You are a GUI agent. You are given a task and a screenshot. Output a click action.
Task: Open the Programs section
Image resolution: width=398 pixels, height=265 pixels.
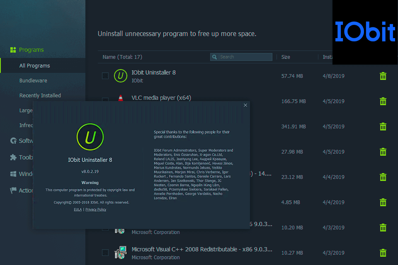pos(31,50)
